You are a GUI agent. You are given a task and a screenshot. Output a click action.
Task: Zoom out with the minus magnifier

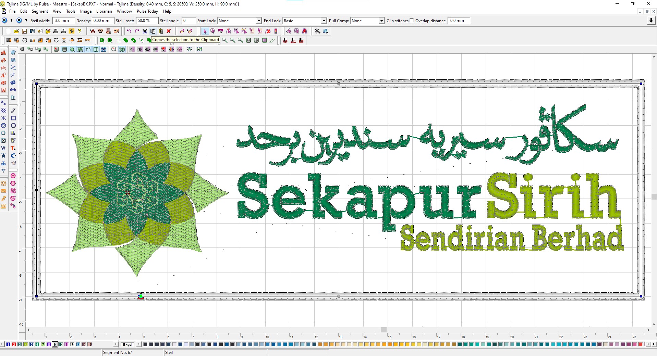click(241, 40)
